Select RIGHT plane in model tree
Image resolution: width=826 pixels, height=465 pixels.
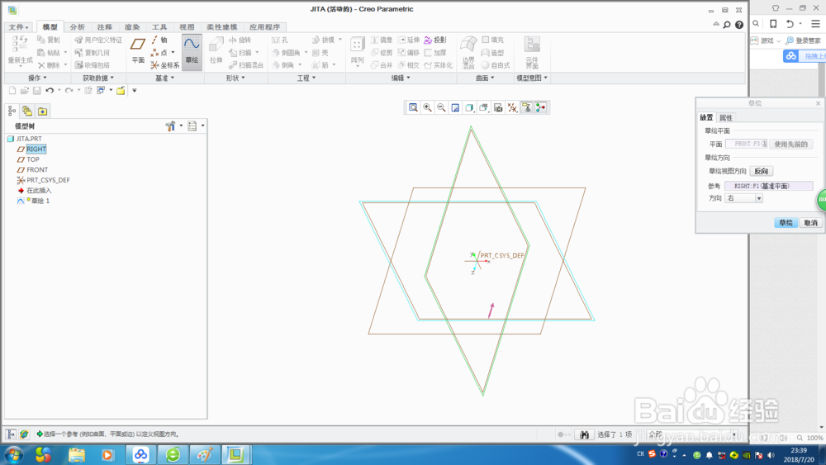[36, 149]
